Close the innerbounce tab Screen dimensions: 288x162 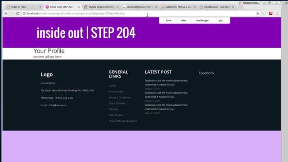[x=233, y=7]
